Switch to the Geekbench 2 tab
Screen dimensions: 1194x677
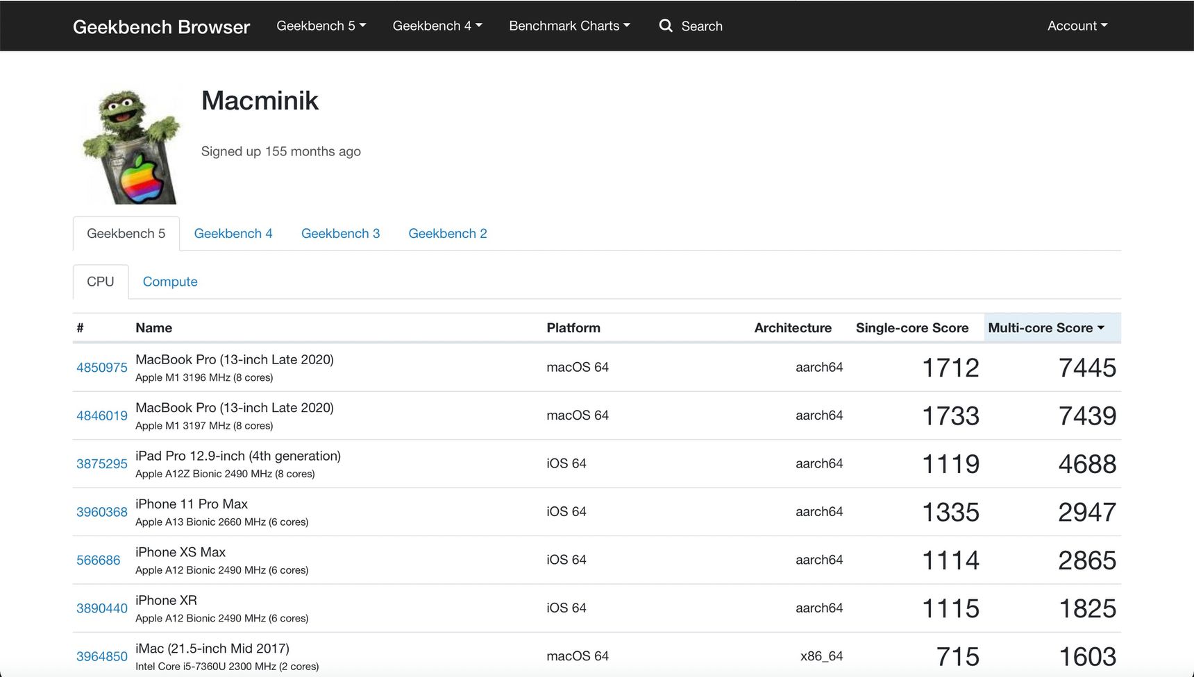coord(448,234)
